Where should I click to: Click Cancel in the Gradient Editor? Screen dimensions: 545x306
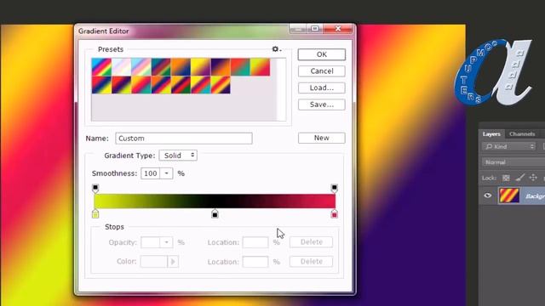click(322, 71)
